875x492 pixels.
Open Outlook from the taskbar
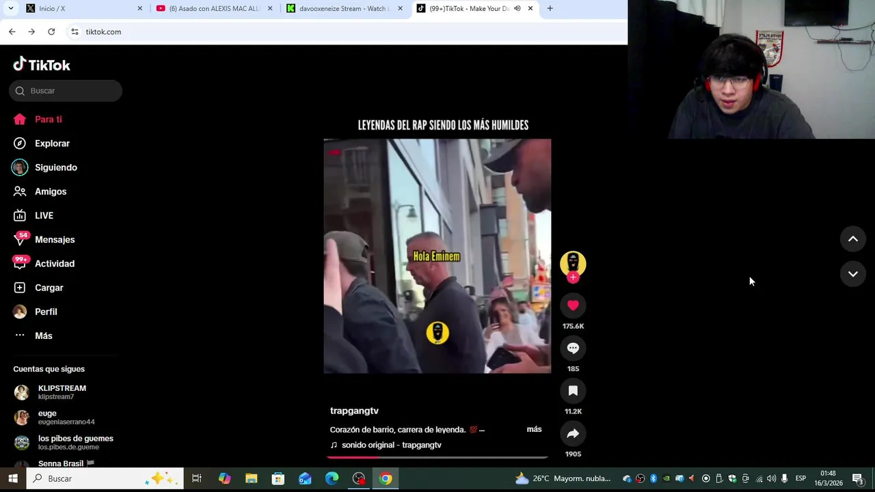pos(305,478)
